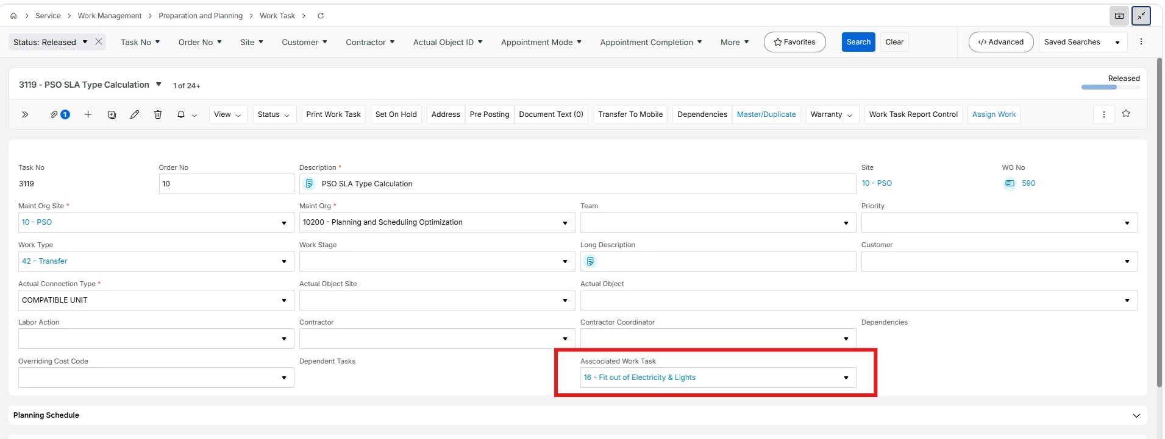
Task: Open the Site filter dropdown
Action: 252,42
